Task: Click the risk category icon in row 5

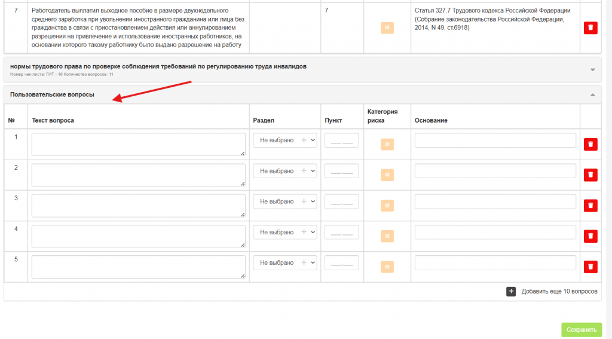Action: pyautogui.click(x=387, y=267)
